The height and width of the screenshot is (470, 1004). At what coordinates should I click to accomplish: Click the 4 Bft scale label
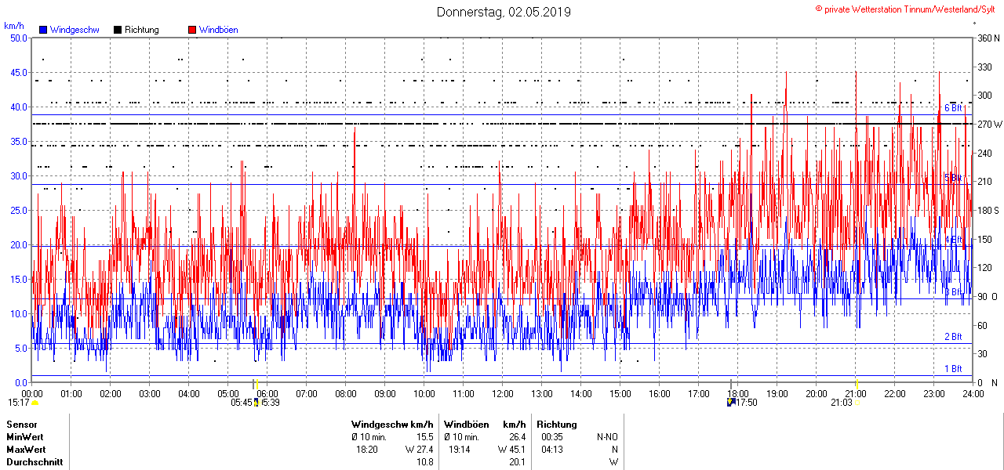point(953,239)
